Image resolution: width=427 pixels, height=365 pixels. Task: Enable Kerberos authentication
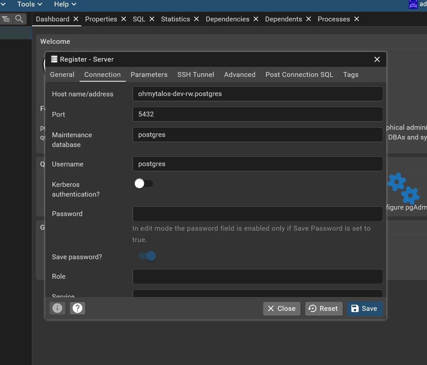point(143,183)
